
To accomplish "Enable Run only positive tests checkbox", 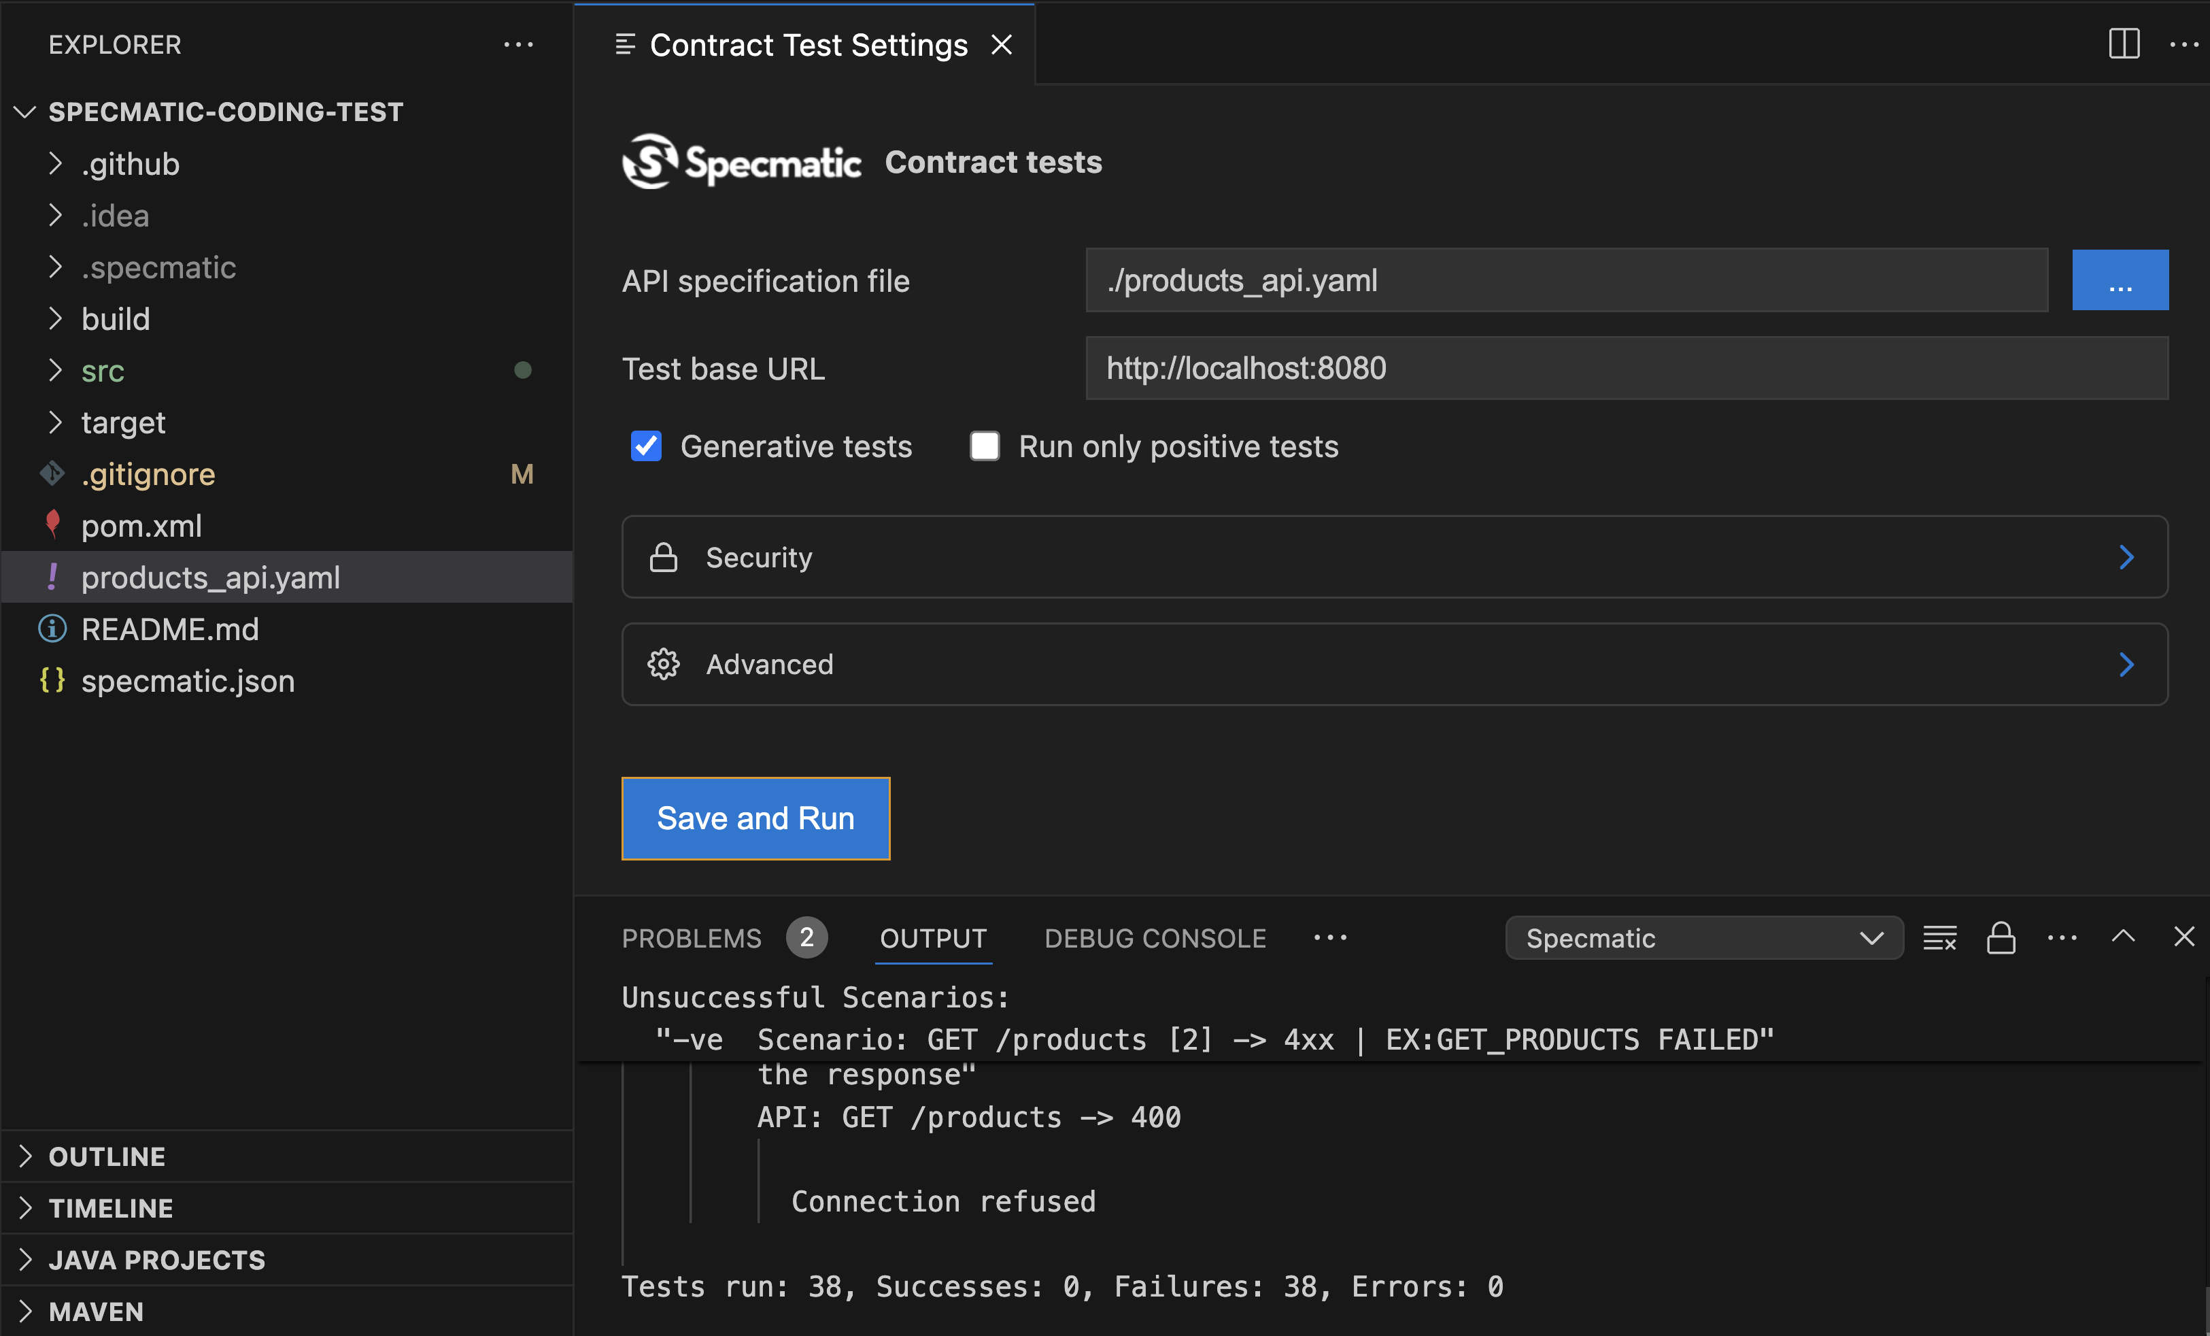I will [984, 446].
